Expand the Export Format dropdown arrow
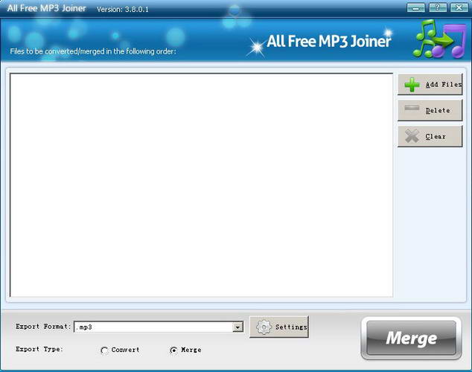Image resolution: width=472 pixels, height=372 pixels. 237,327
